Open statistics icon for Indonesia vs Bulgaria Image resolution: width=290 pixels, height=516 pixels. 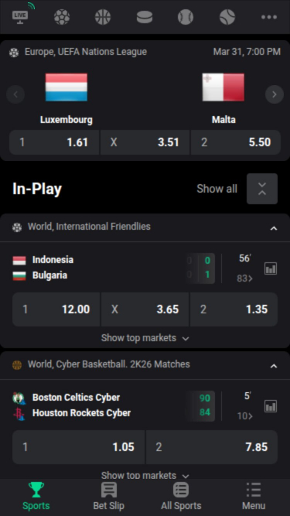tap(271, 268)
